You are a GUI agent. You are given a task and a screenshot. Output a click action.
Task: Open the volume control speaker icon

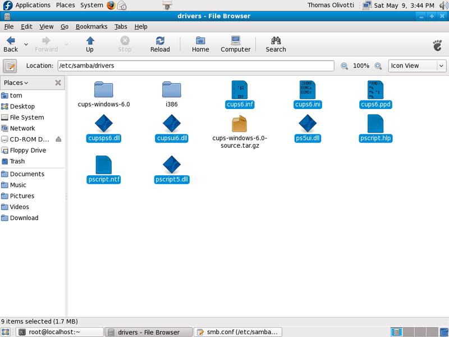pyautogui.click(x=444, y=5)
